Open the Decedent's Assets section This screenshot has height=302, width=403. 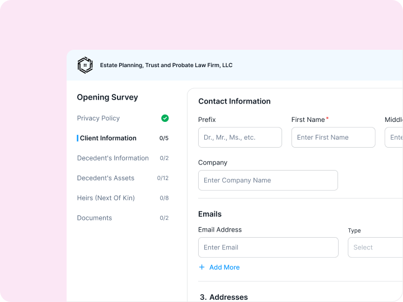pos(106,178)
